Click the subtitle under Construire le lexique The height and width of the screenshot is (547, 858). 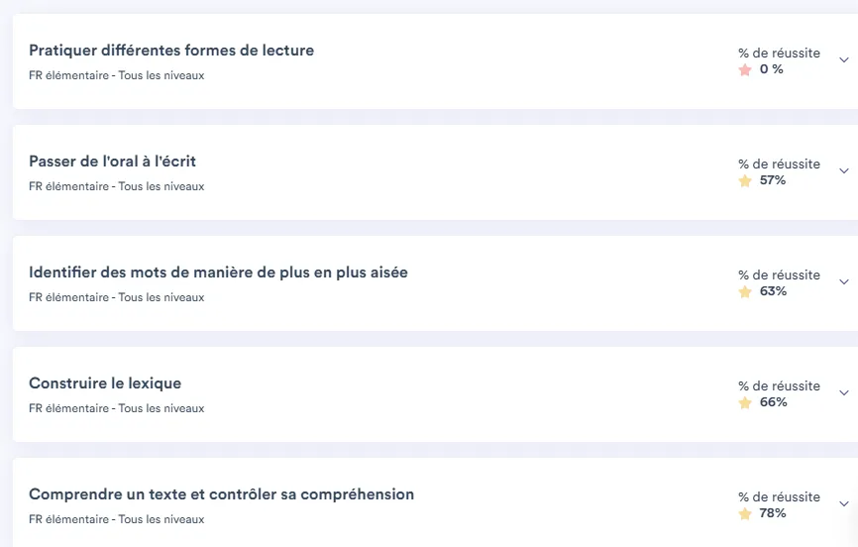[117, 408]
